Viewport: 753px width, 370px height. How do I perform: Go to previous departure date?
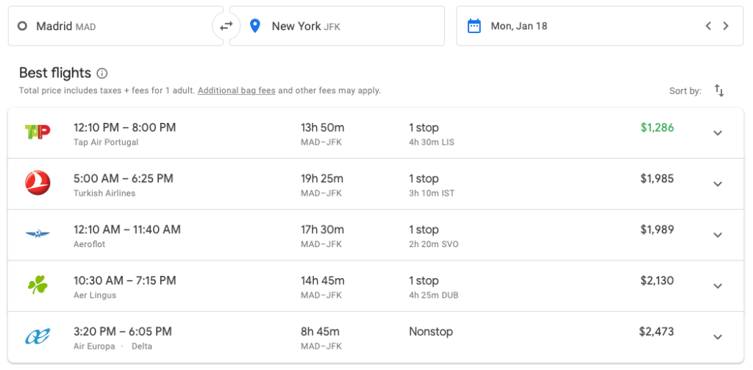(x=708, y=26)
